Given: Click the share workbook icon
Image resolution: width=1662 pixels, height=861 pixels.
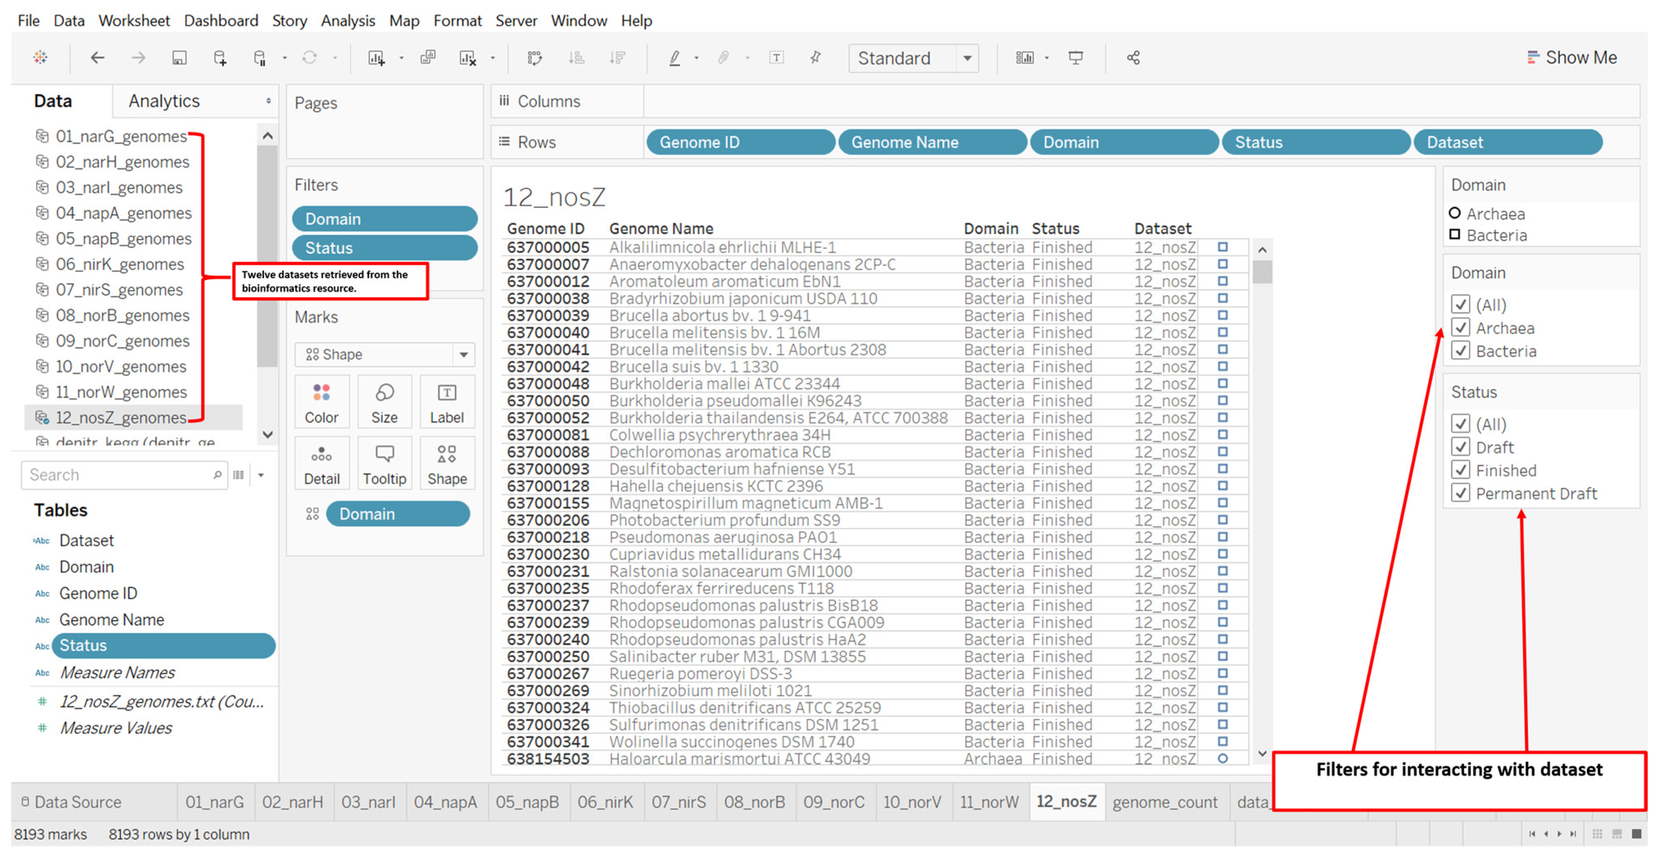Looking at the screenshot, I should click(x=1133, y=58).
